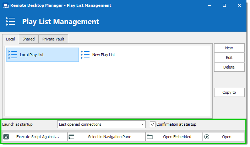Image resolution: width=250 pixels, height=147 pixels.
Task: Click the Edit button
Action: 229,58
